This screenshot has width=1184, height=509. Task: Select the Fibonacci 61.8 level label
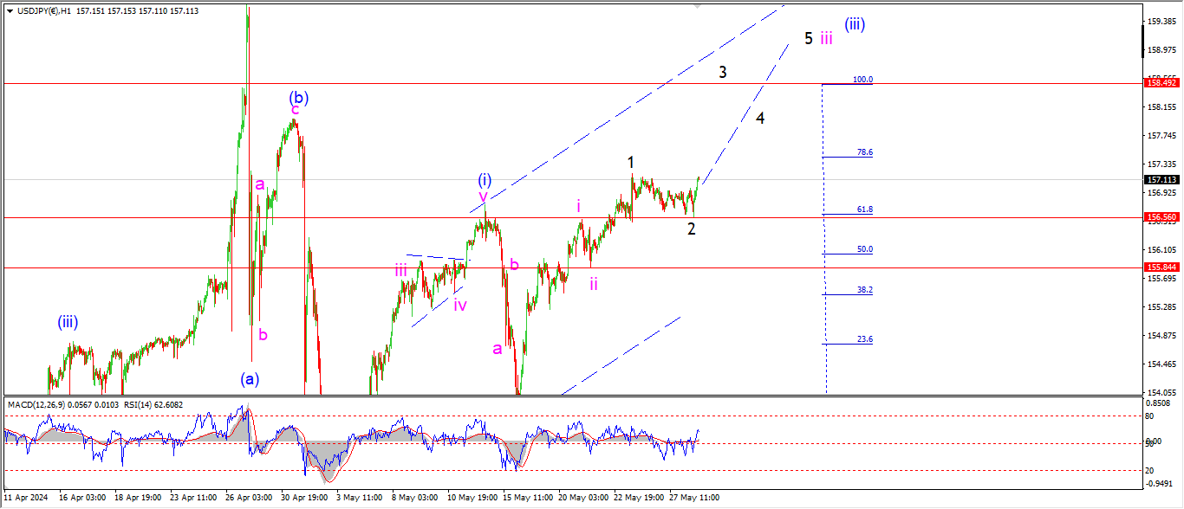point(864,209)
